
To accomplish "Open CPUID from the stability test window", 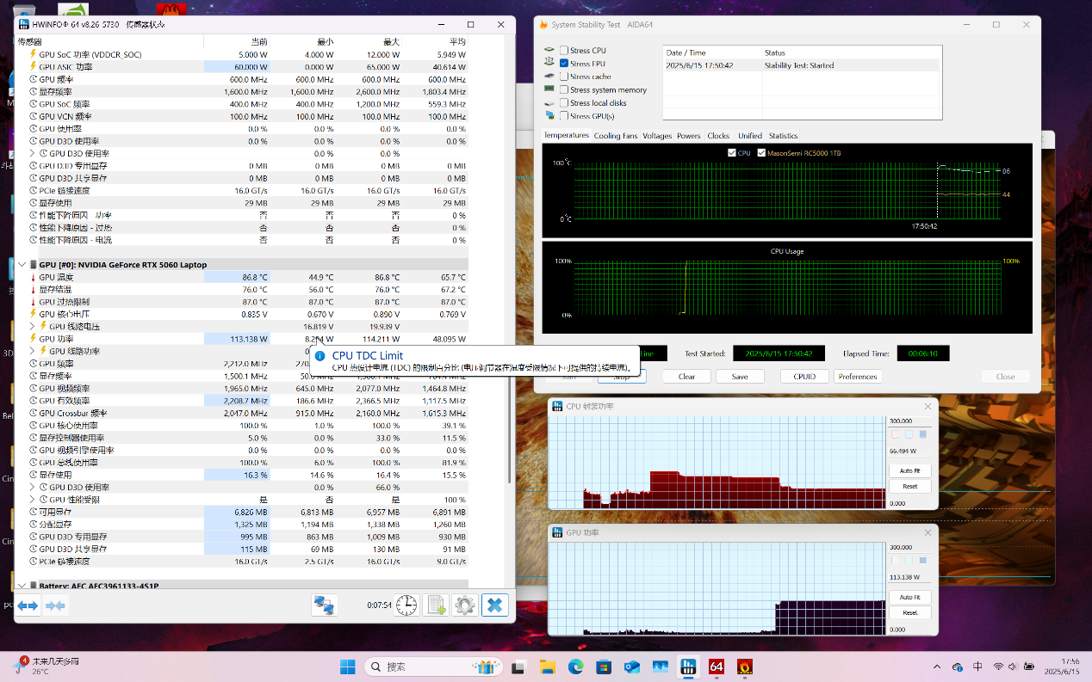I will tap(805, 377).
